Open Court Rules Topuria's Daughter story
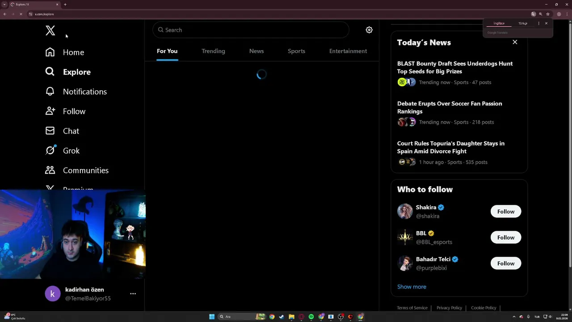The image size is (572, 322). 451,147
